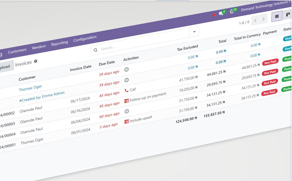Open the invoice for Thomas Ogar
Viewport: 292px width, 181px height.
point(30,87)
